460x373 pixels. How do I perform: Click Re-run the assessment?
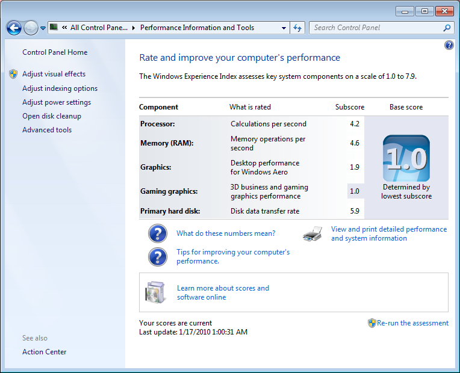pos(412,323)
